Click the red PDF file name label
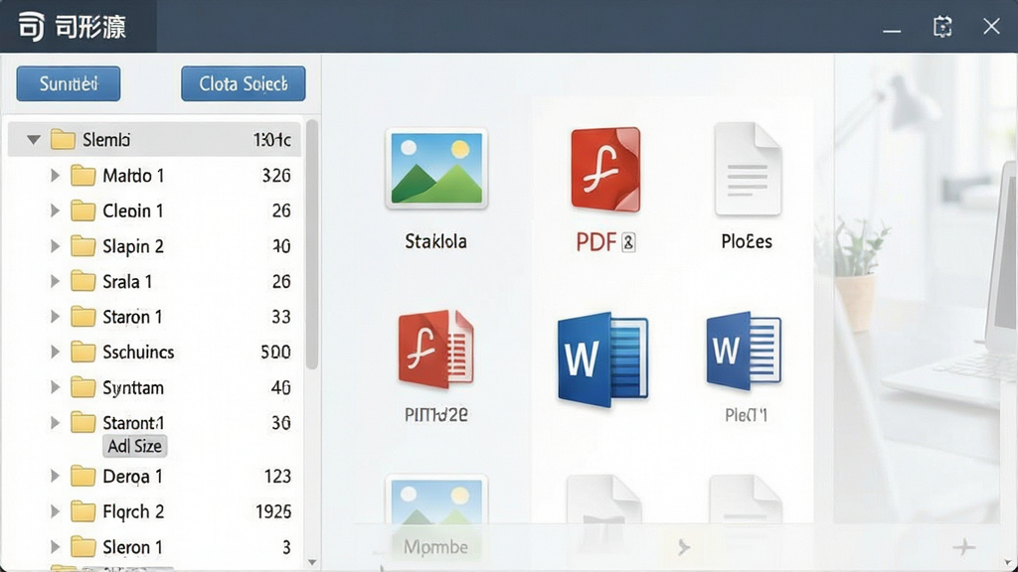Screen dimensions: 1018x572 click(596, 242)
